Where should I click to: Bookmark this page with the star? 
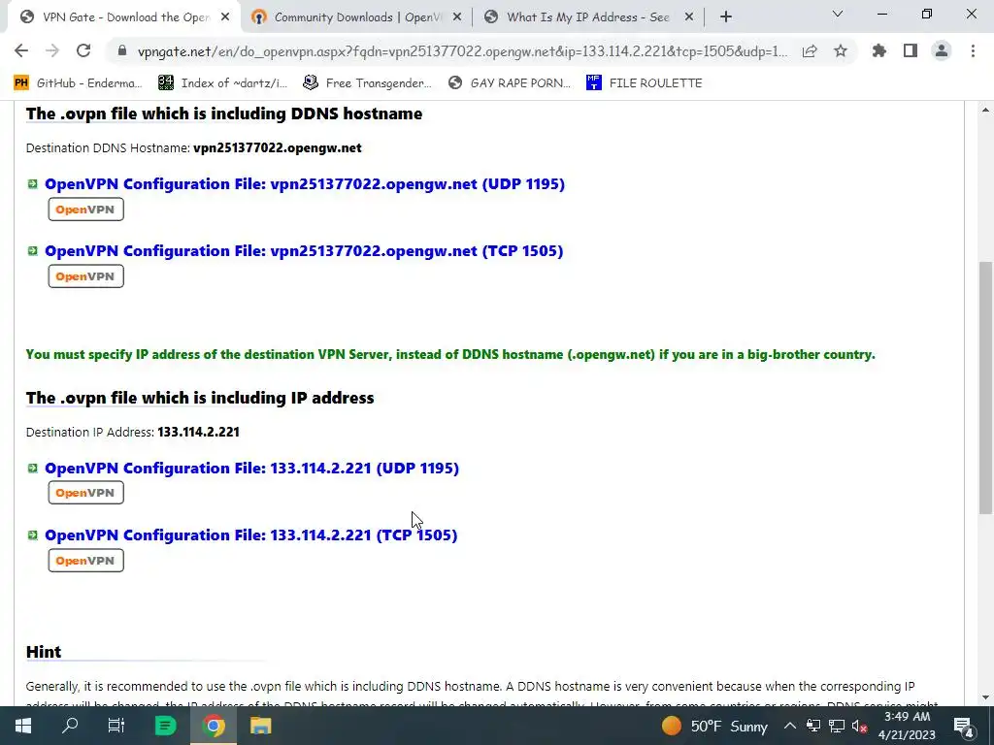(841, 50)
